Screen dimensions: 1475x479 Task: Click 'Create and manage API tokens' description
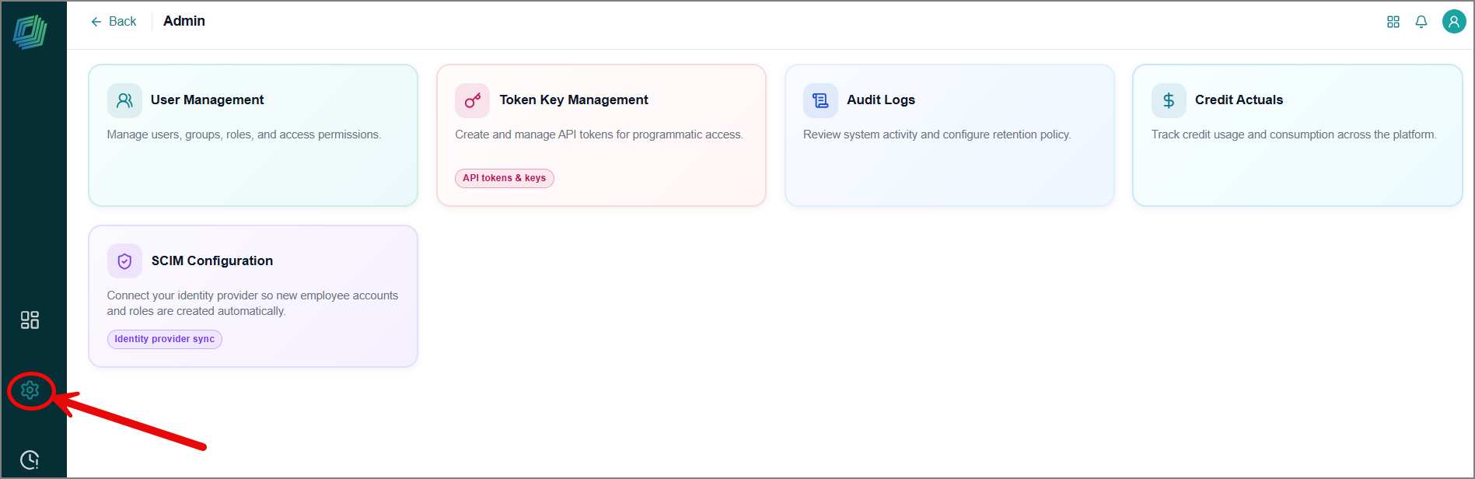599,135
